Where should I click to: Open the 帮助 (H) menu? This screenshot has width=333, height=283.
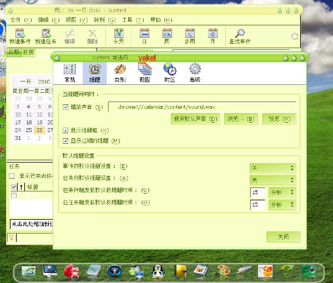pos(161,20)
